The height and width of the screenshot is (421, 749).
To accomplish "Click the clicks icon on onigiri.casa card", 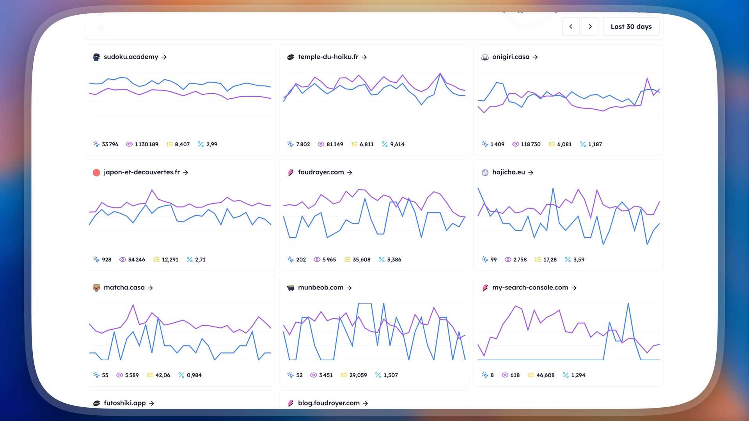I will pos(485,144).
